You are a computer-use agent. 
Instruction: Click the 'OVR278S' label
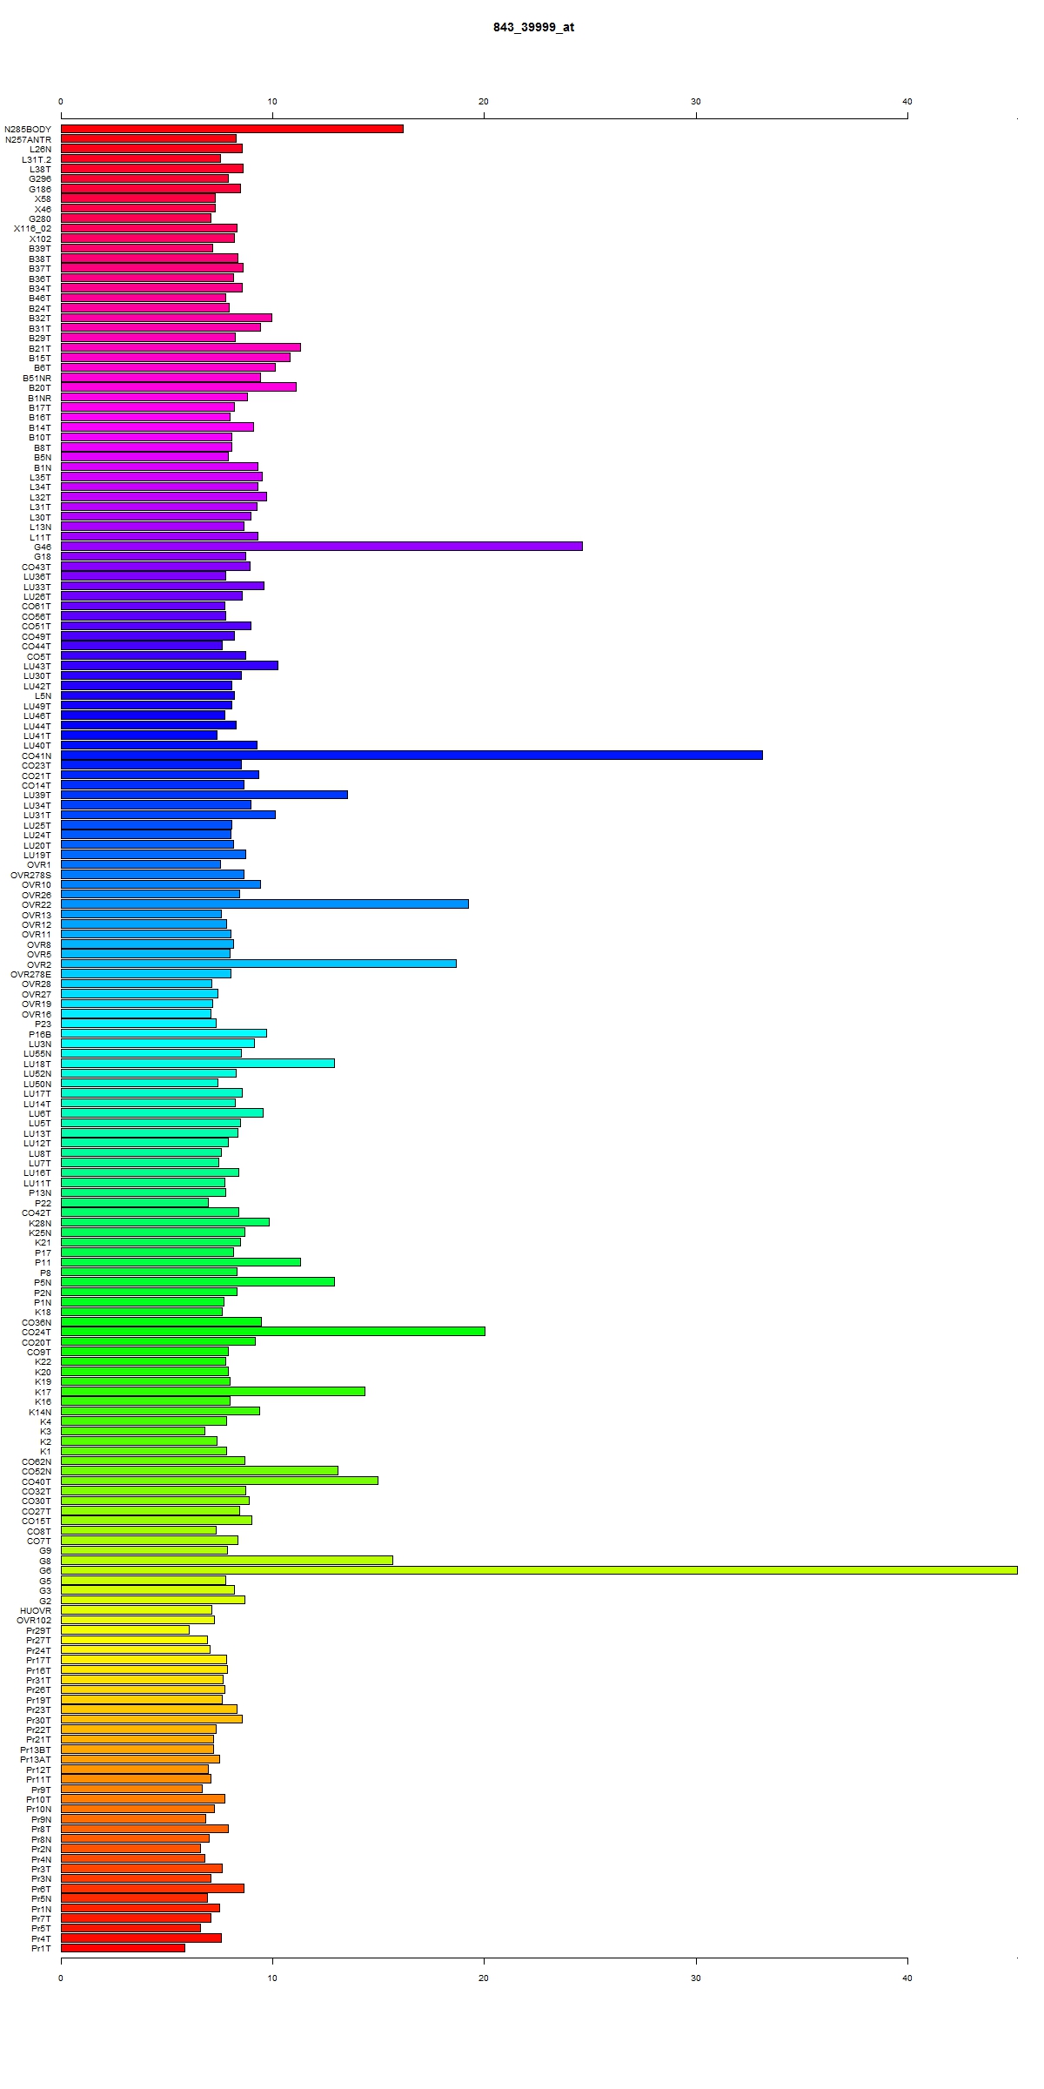[x=30, y=875]
